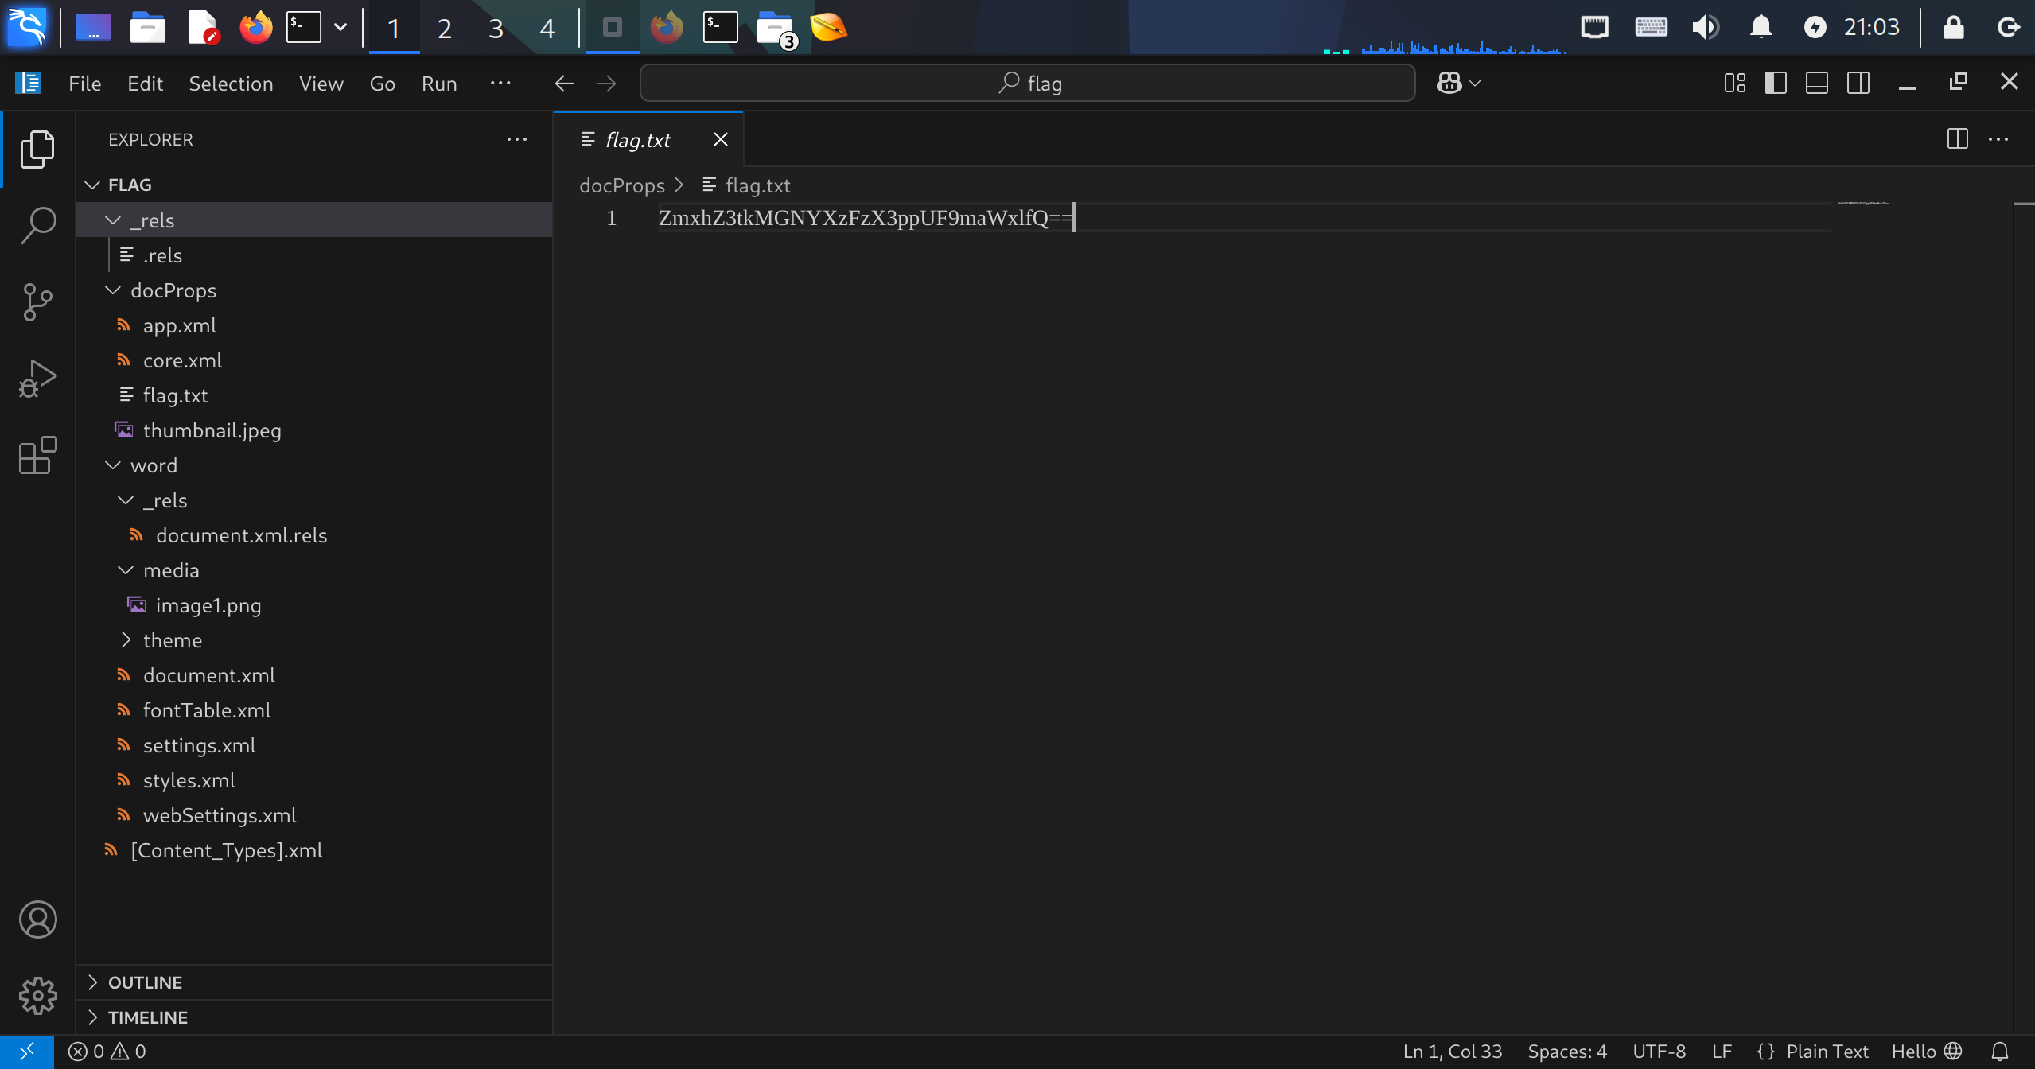Viewport: 2035px width, 1069px height.
Task: Open Run and Debug view
Action: [37, 379]
